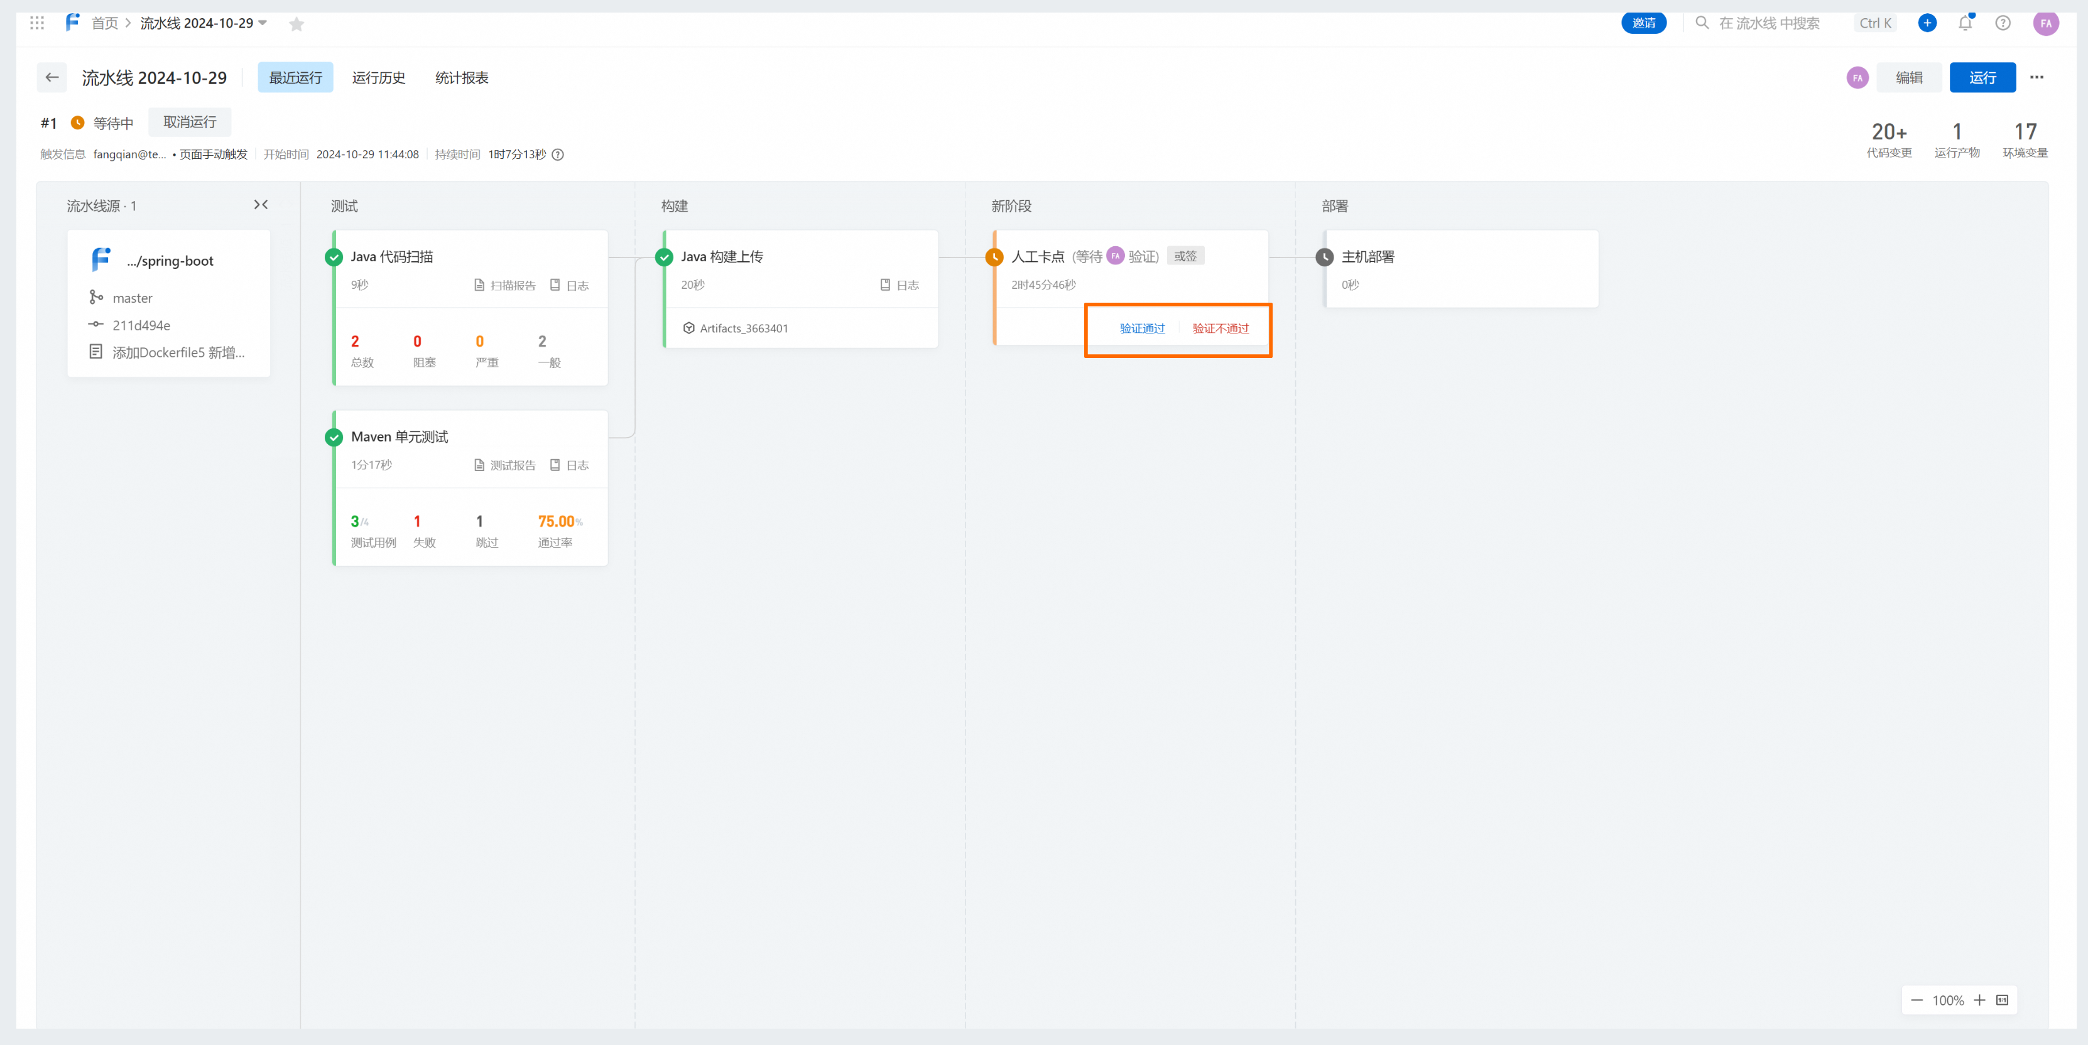
Task: Expand the pipeline source collapse toggle
Action: [260, 205]
